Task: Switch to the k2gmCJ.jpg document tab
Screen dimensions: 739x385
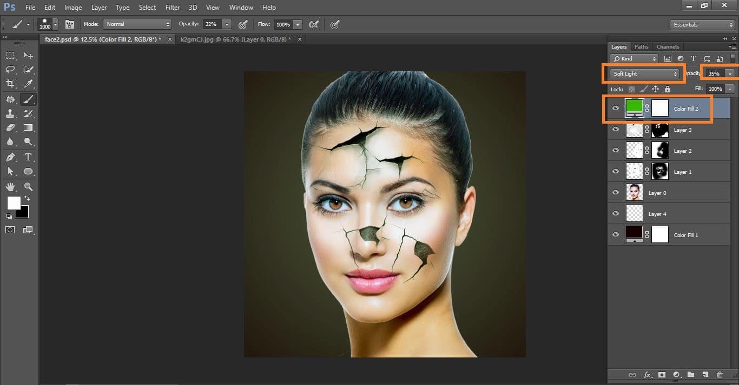Action: tap(235, 39)
